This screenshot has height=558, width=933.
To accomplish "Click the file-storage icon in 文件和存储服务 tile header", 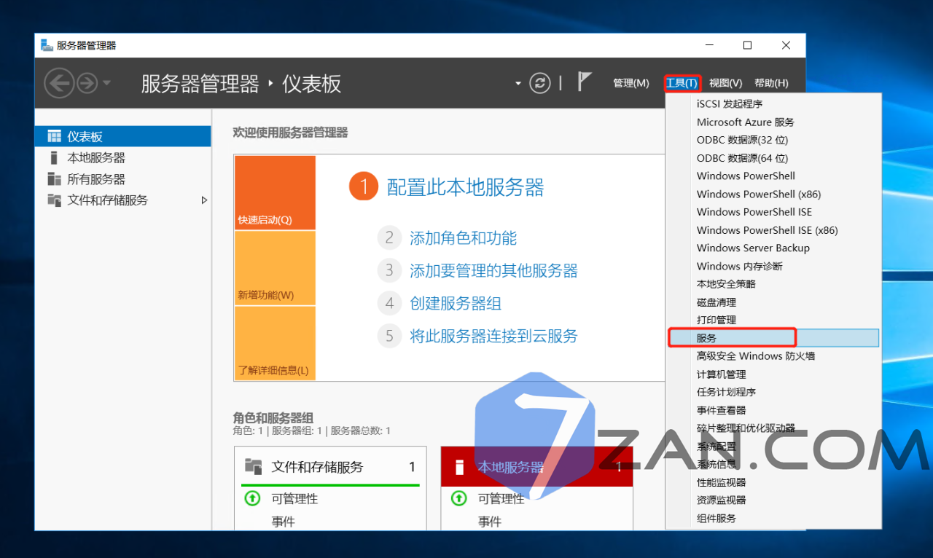I will [x=253, y=466].
